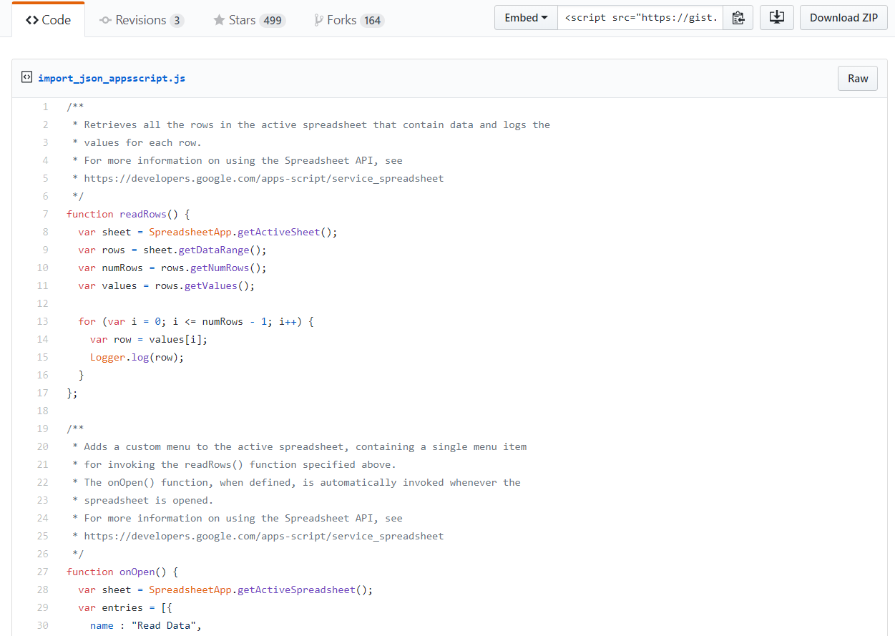Select the embed script URL text field
The image size is (895, 636).
[640, 18]
